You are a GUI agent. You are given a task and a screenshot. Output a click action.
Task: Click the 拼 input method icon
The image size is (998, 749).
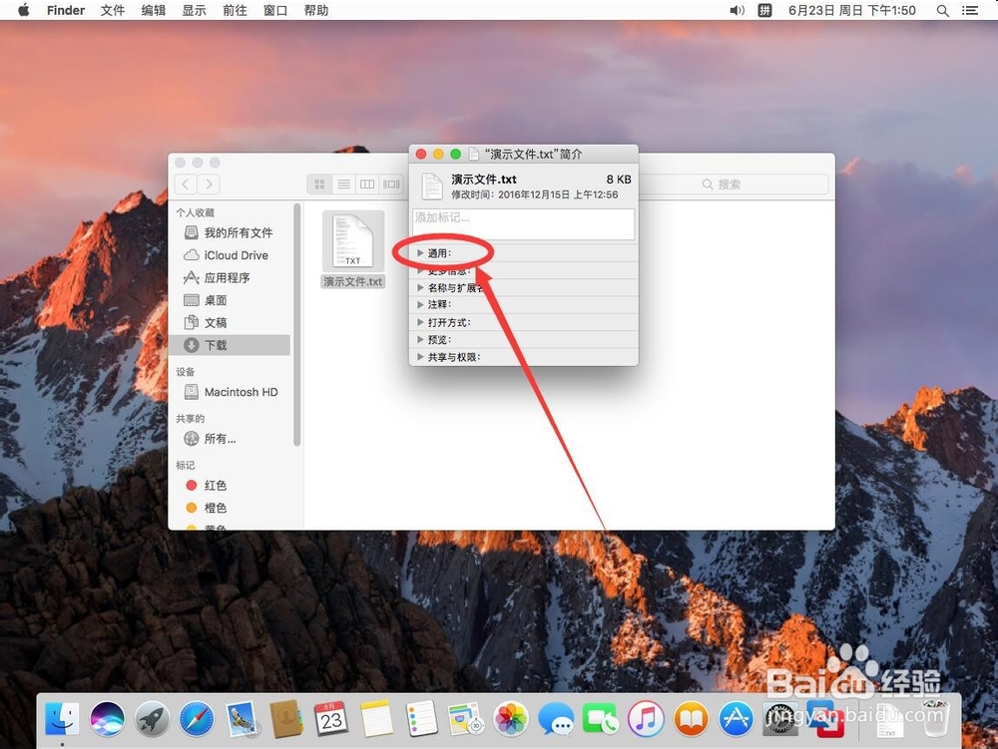(765, 10)
